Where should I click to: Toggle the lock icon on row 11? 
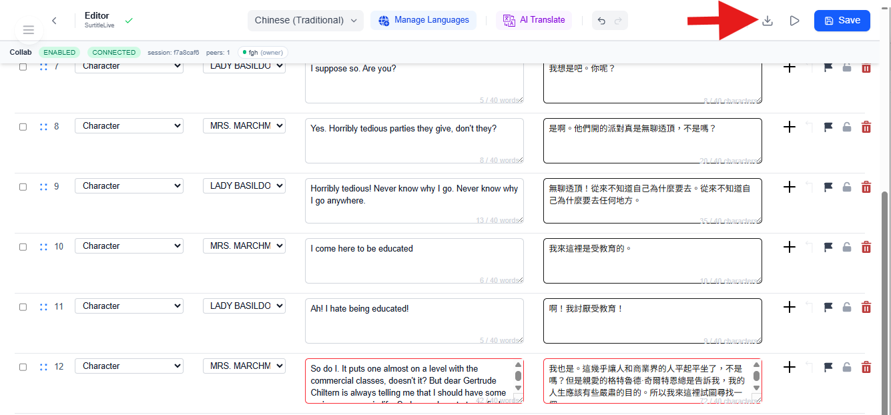(846, 307)
